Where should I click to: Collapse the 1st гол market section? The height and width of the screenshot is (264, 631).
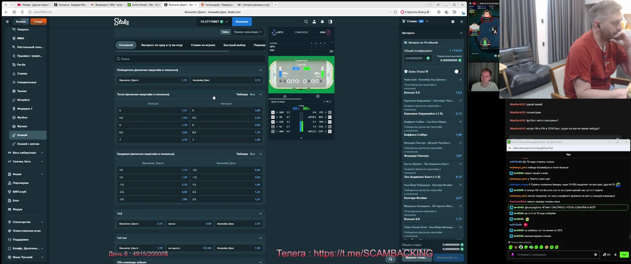point(260,238)
